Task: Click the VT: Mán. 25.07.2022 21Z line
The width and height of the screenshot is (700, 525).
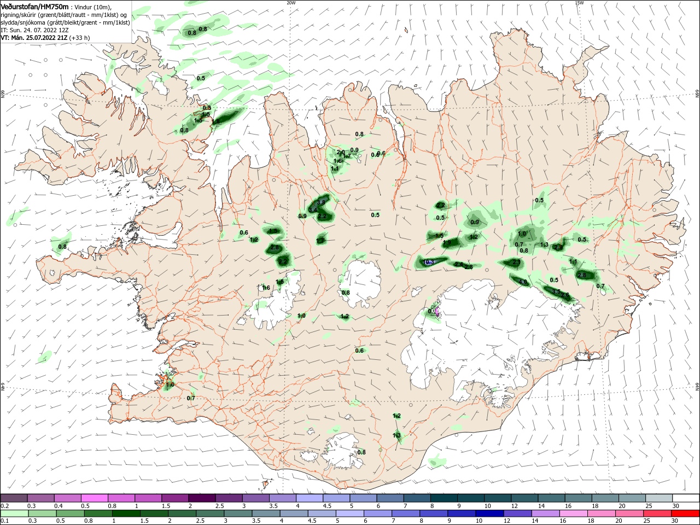Action: click(34, 38)
